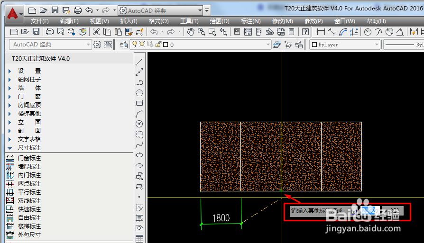The image size is (424, 243).
Task: Select the Table tool in the draw toolbar
Action: click(139, 239)
